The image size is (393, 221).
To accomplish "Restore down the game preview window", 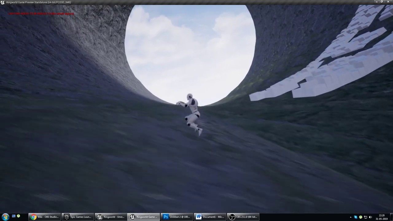I will pyautogui.click(x=382, y=2).
